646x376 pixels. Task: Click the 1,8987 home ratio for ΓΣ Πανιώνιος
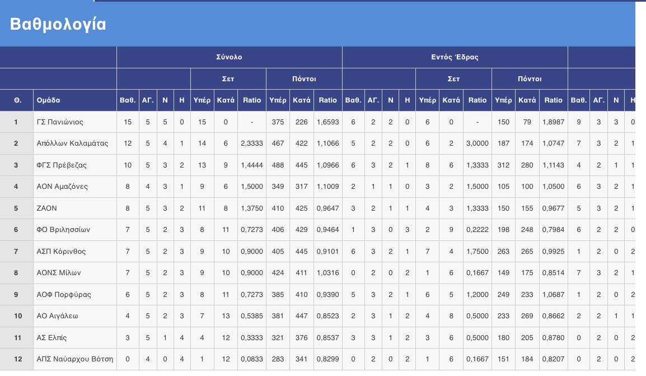coord(553,122)
